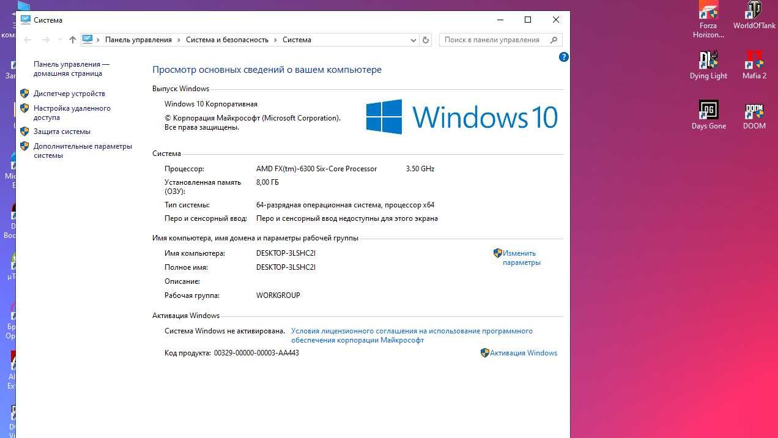Expand the address bar history dropdown
The image size is (778, 438).
[x=413, y=40]
